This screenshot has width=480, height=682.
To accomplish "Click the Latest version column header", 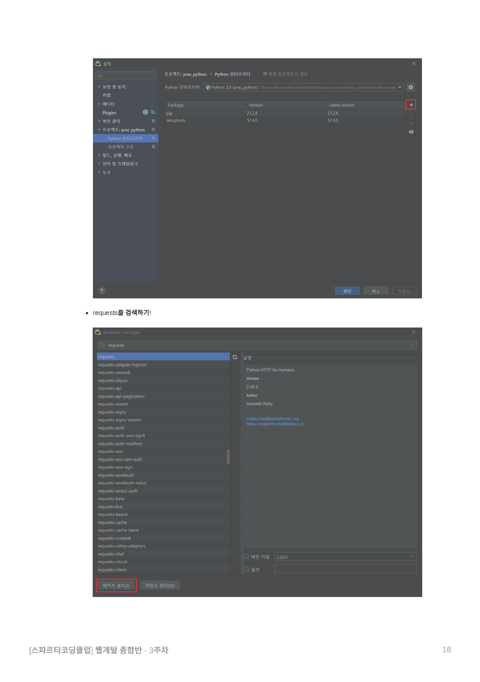I will (x=366, y=105).
